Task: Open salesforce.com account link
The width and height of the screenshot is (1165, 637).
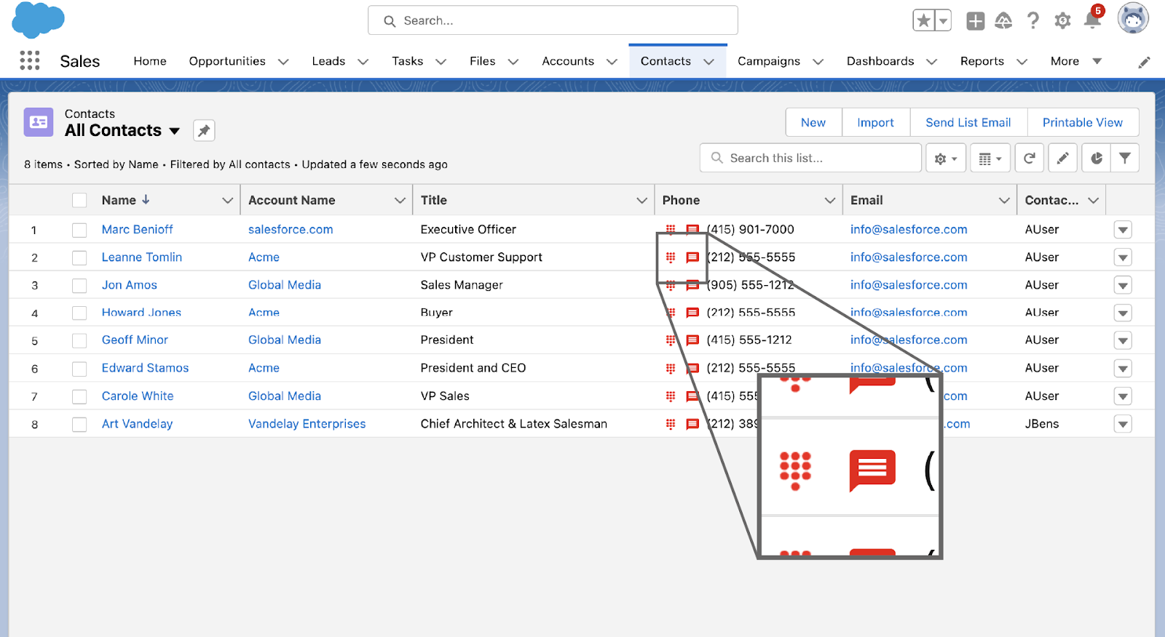Action: click(291, 229)
